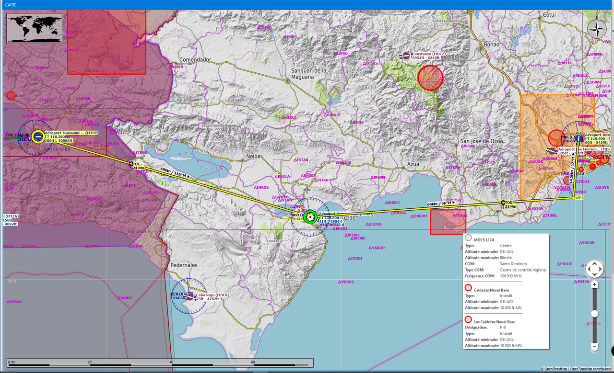Select the WP1 waypoint square
This screenshot has width=614, height=373.
click(573, 197)
